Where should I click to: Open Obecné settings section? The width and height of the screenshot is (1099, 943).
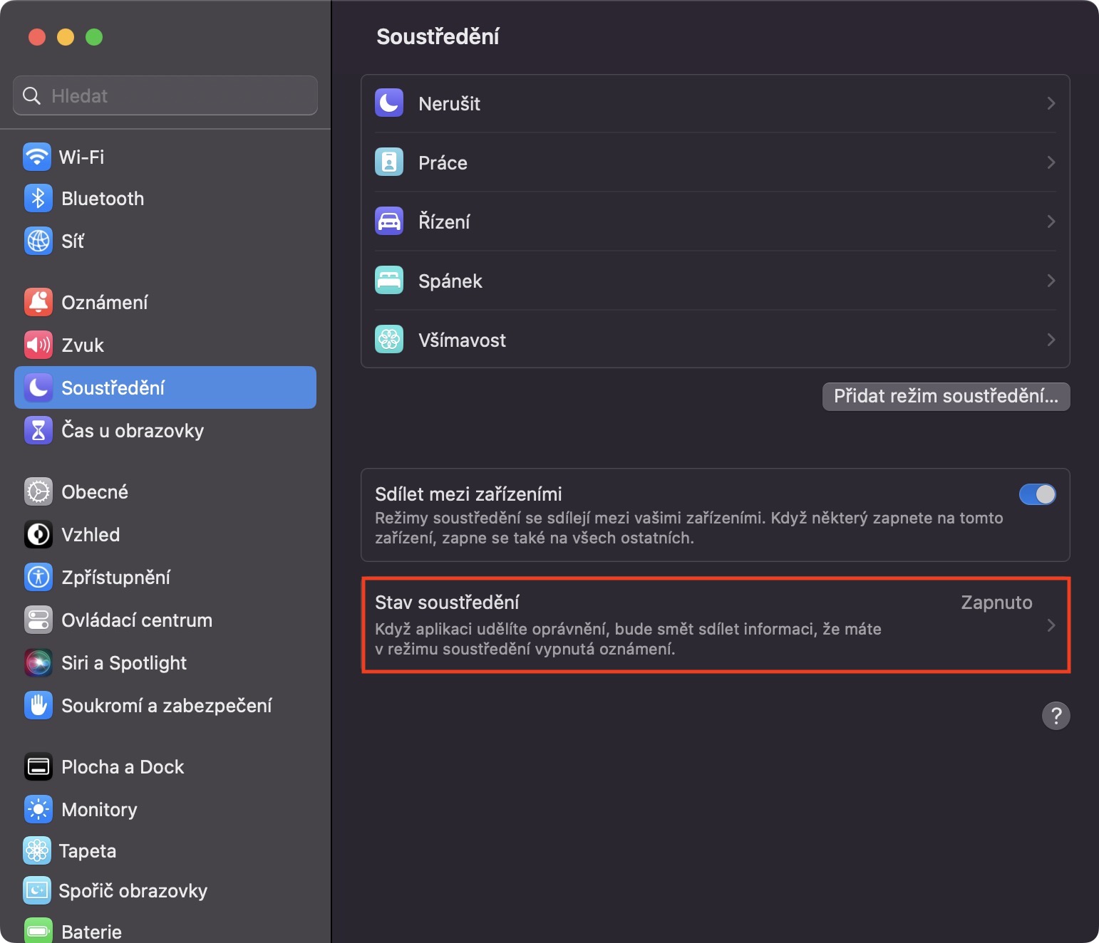(95, 492)
